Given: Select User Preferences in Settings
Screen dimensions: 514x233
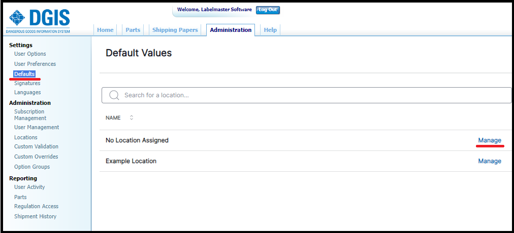Looking at the screenshot, I should click(35, 64).
